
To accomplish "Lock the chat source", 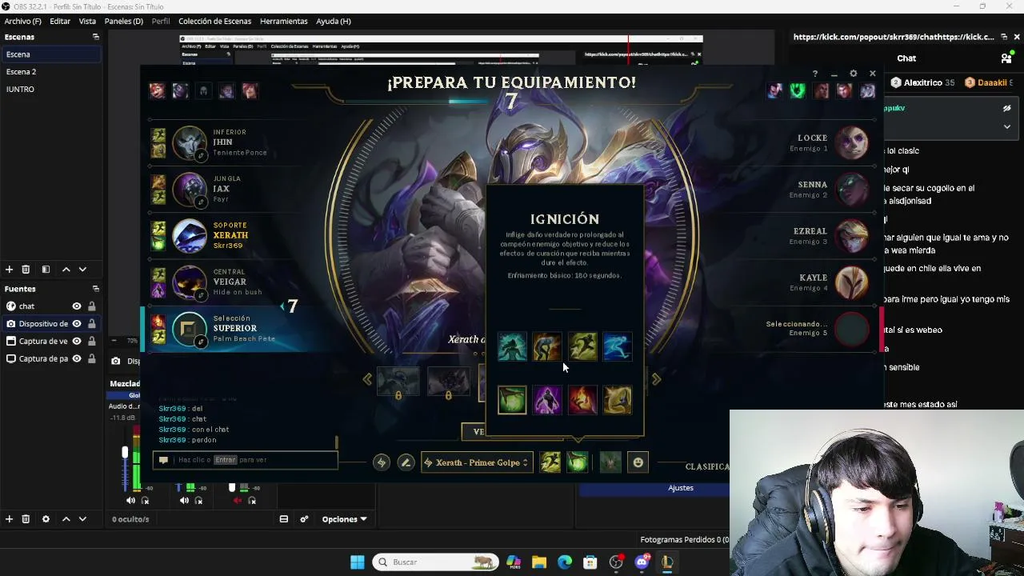I will [x=92, y=306].
